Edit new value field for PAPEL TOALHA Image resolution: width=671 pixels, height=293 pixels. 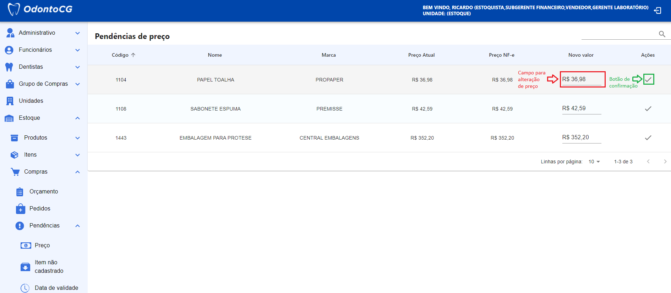point(581,79)
